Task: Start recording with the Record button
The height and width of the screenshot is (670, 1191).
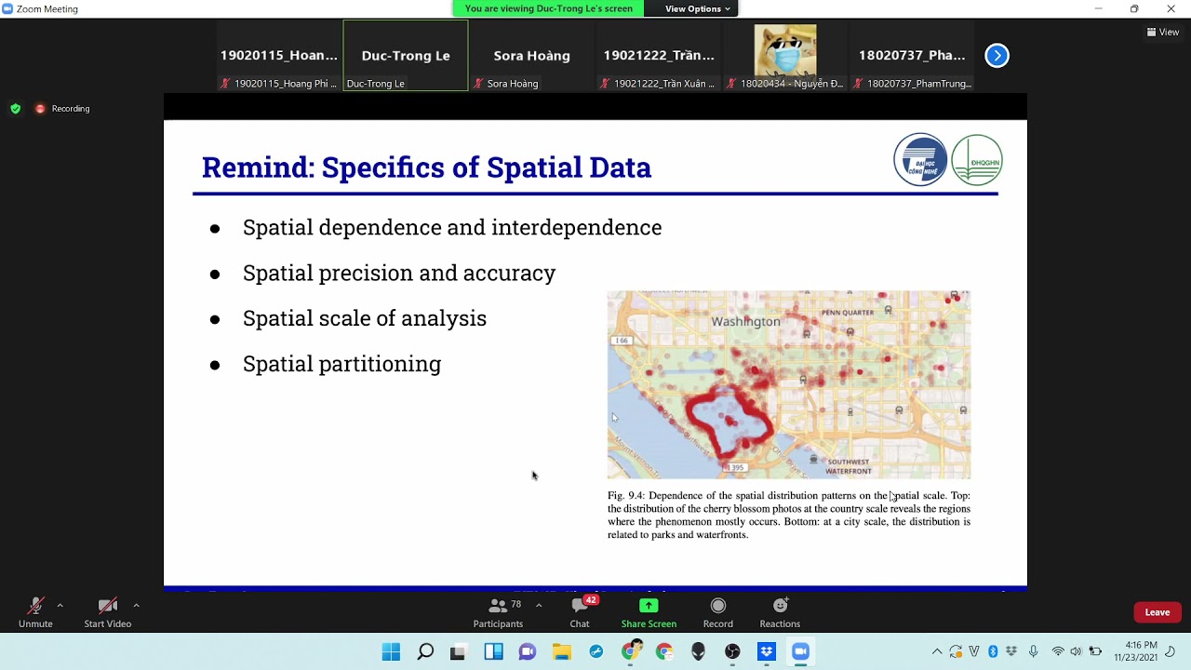Action: coord(717,613)
